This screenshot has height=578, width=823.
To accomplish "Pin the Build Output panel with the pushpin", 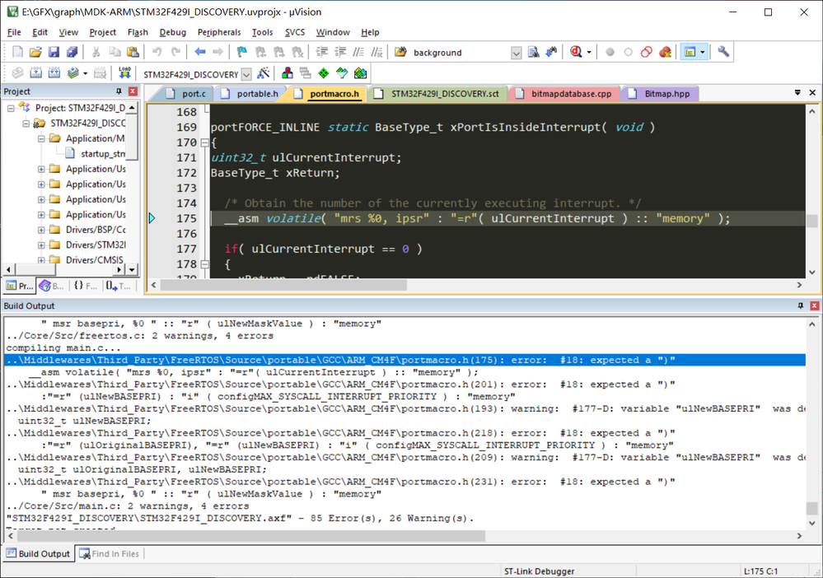I will (x=801, y=305).
